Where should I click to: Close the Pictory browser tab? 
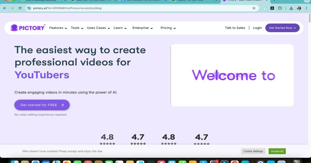click(267, 1)
